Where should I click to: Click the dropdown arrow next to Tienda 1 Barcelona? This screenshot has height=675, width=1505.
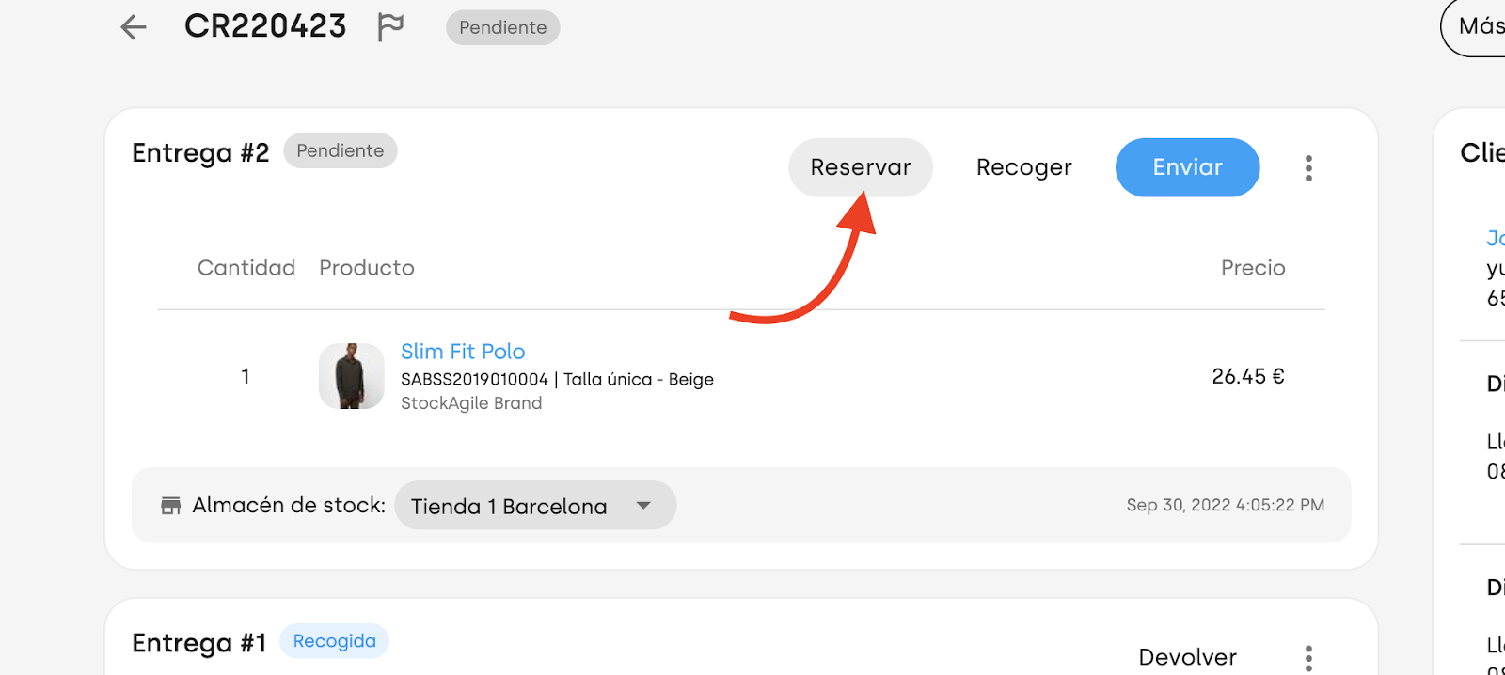(643, 506)
